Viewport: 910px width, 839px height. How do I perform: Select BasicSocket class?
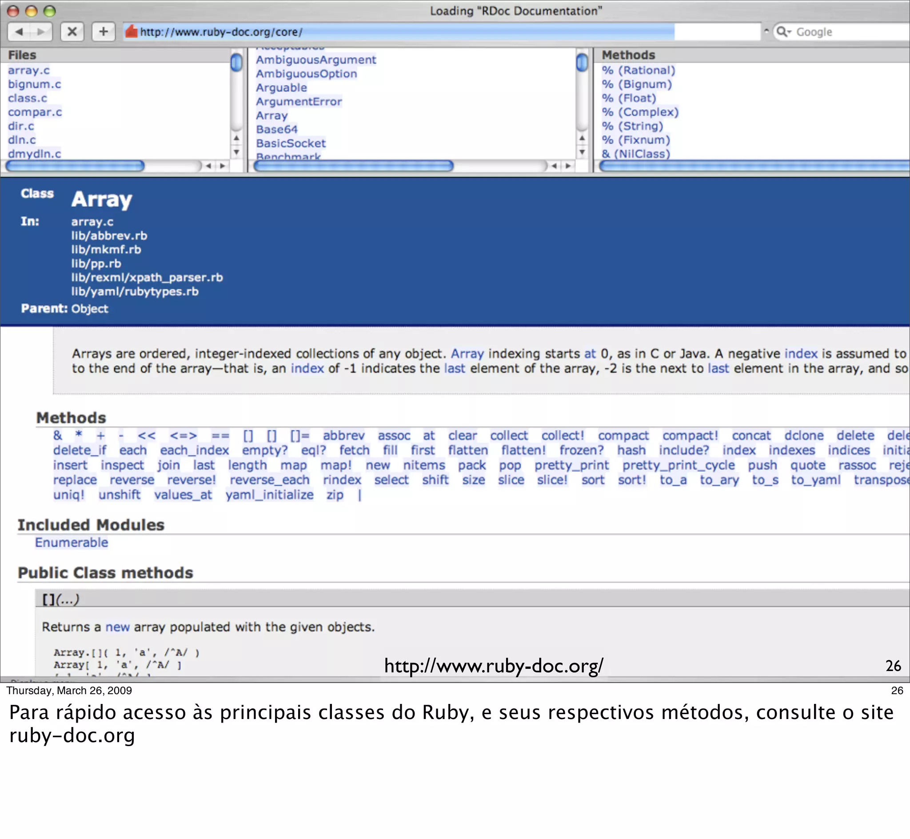[291, 144]
